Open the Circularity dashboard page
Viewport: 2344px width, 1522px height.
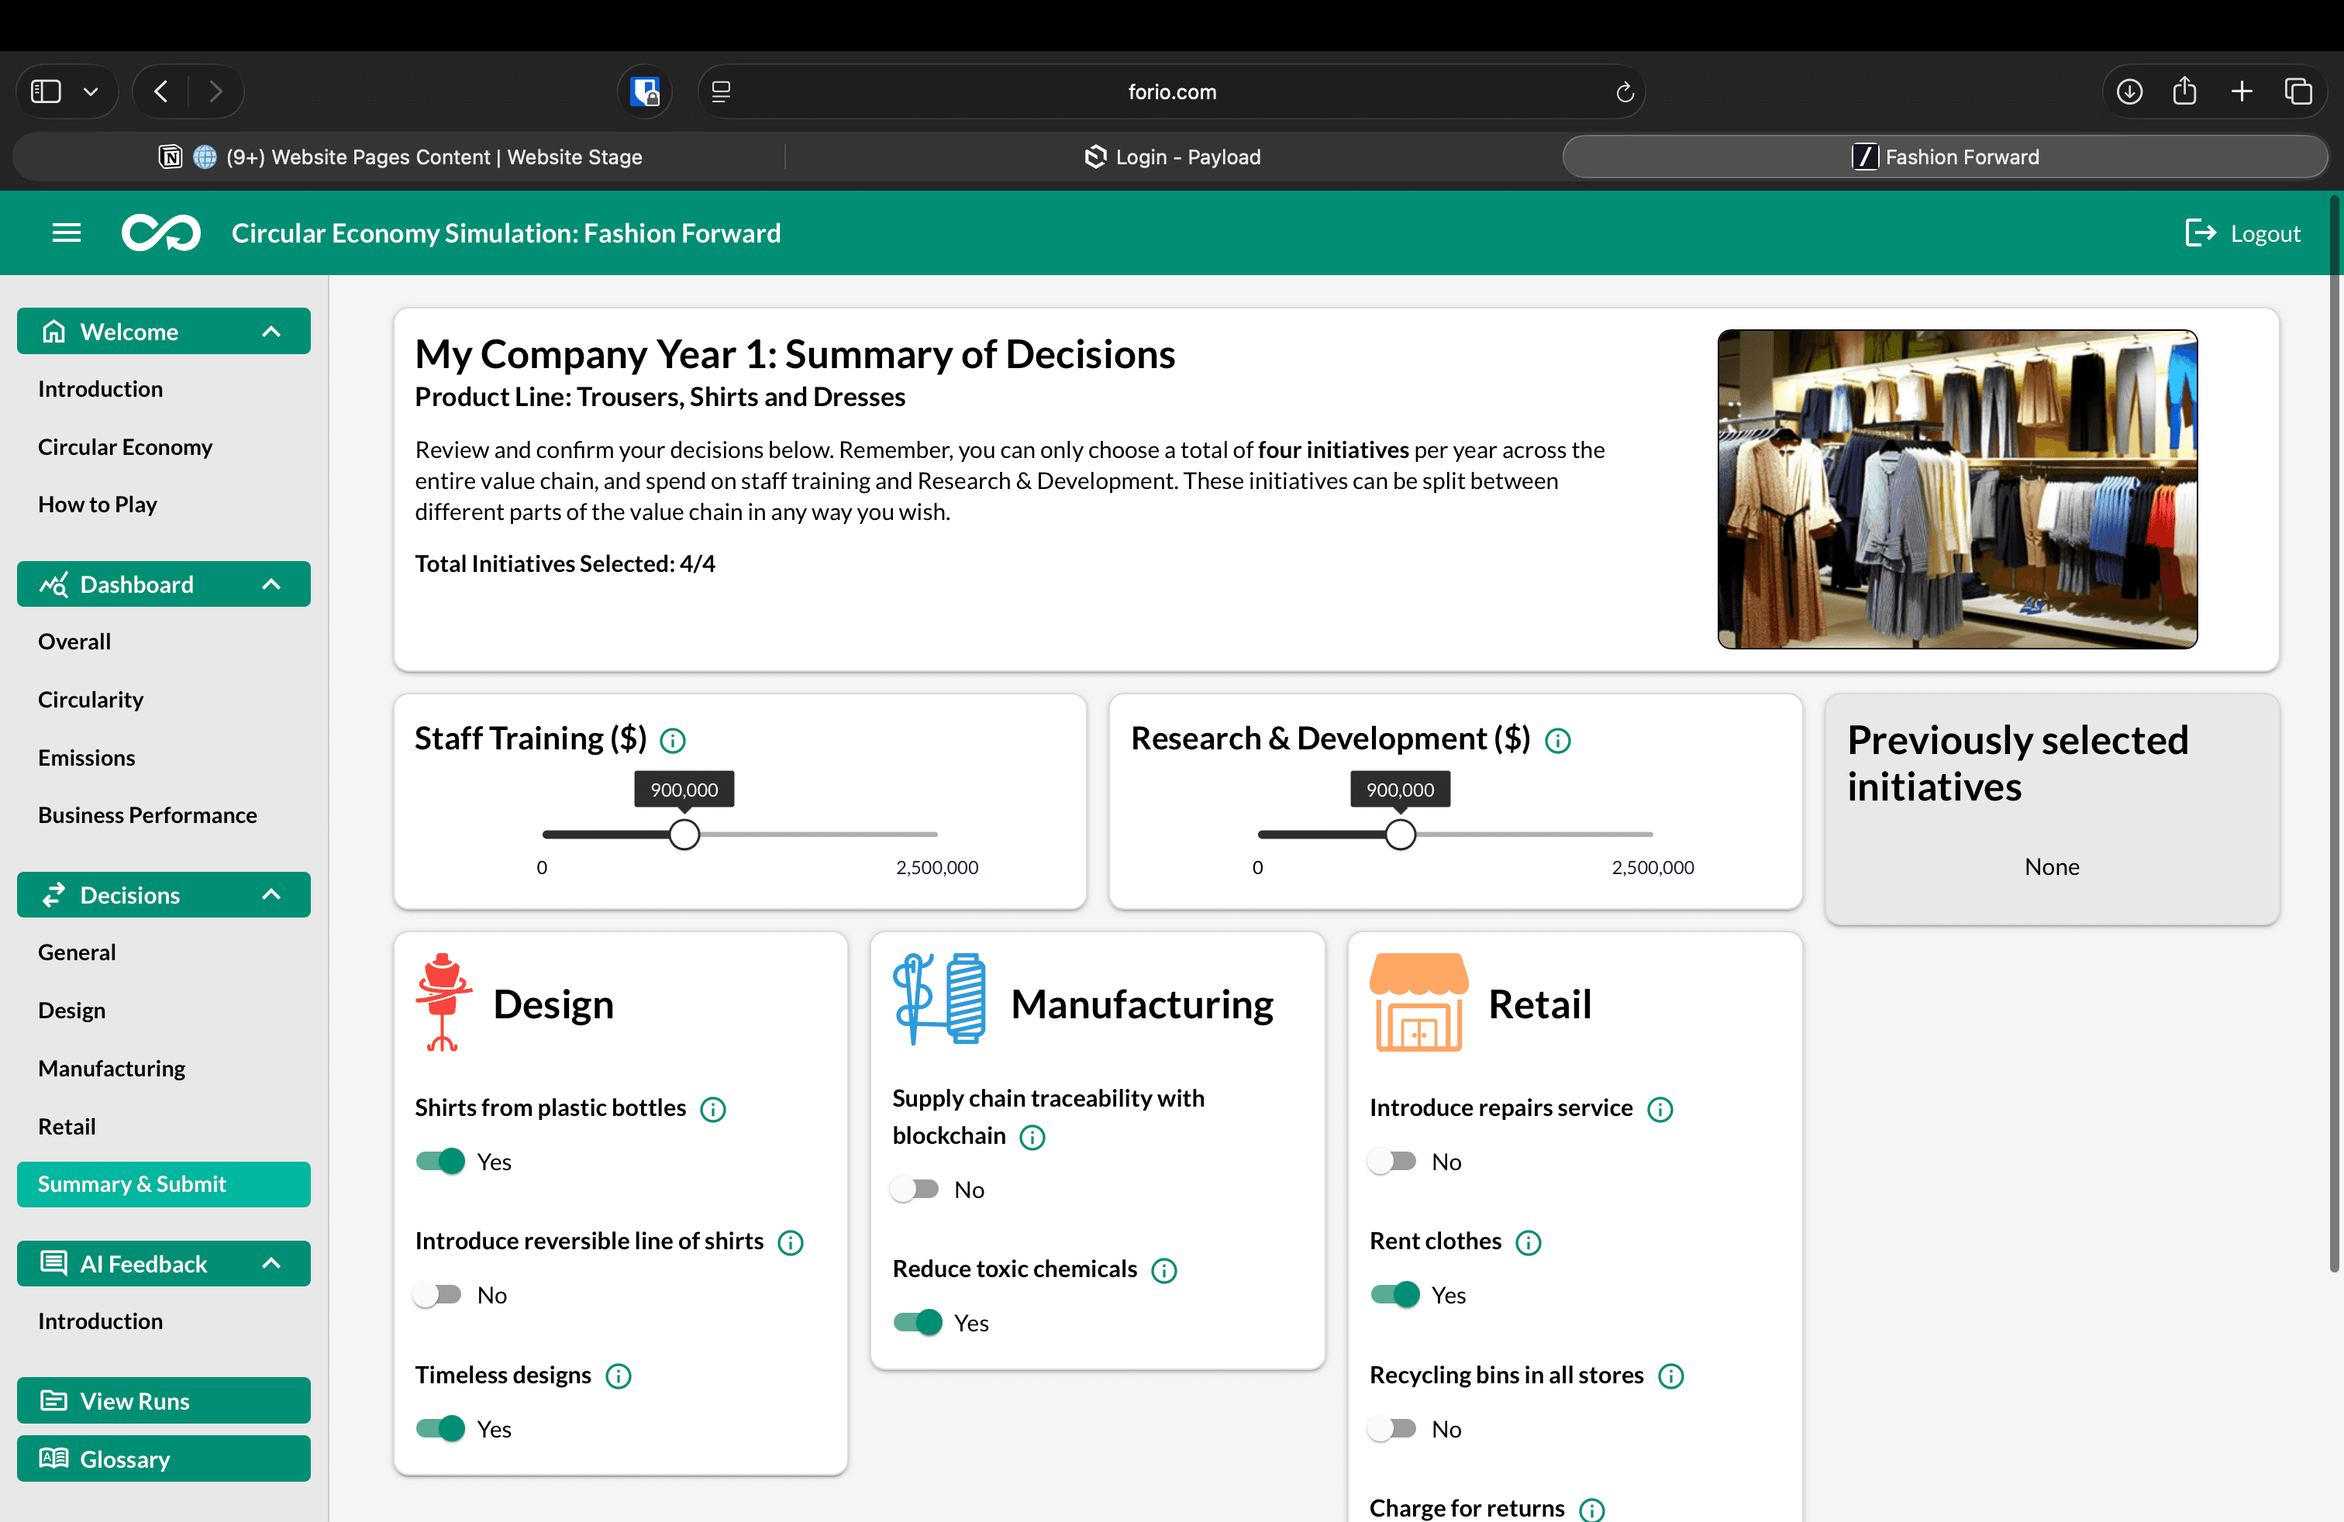(91, 700)
